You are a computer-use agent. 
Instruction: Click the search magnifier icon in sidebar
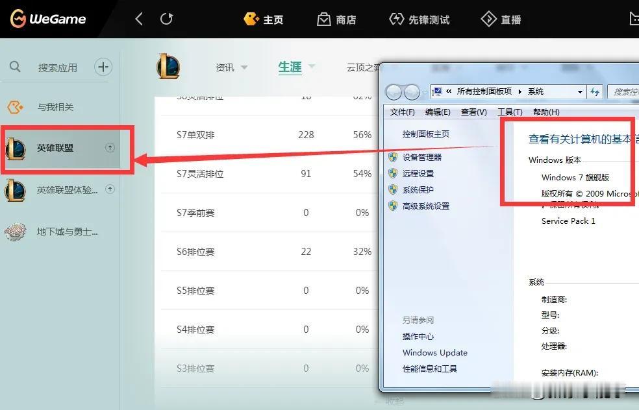click(x=15, y=66)
